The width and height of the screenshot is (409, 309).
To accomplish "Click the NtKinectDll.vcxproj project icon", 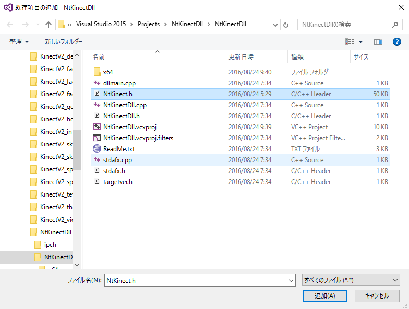I will pyautogui.click(x=97, y=127).
